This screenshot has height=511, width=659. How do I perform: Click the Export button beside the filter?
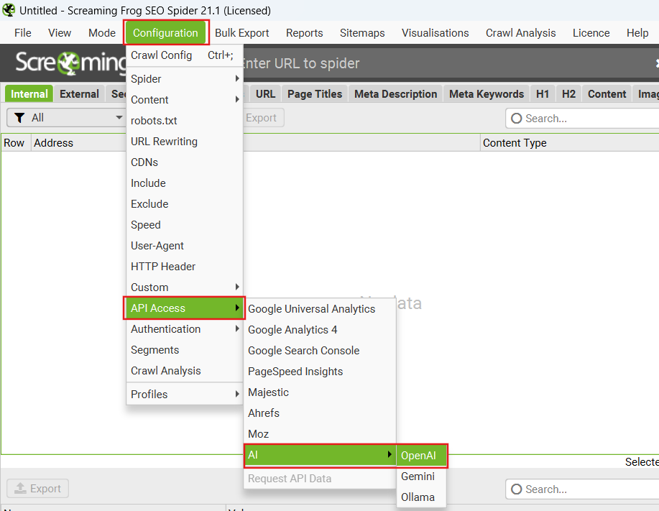click(x=263, y=118)
